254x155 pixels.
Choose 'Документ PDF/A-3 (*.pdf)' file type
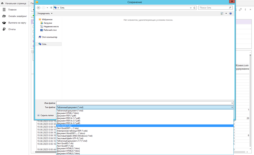[145, 123]
